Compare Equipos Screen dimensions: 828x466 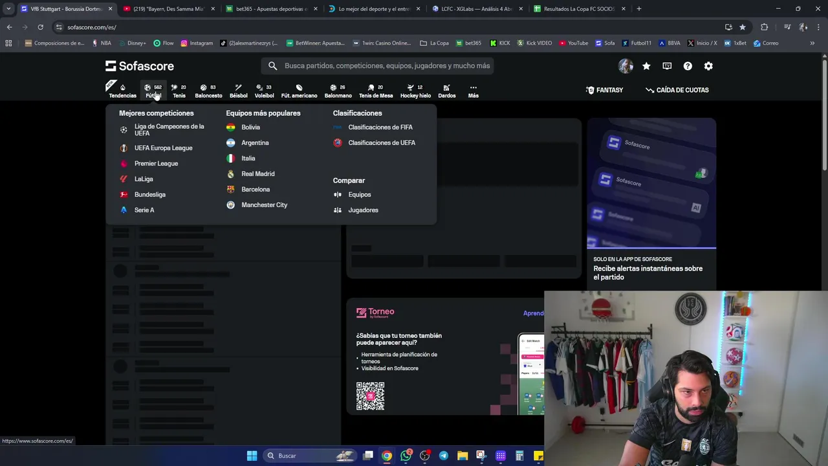(353, 194)
